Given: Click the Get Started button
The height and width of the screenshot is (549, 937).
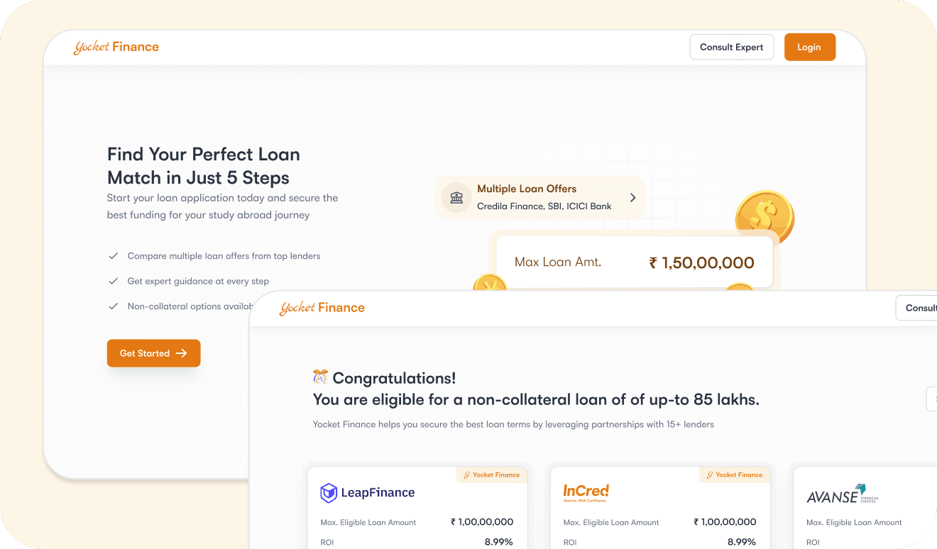Looking at the screenshot, I should (x=153, y=353).
